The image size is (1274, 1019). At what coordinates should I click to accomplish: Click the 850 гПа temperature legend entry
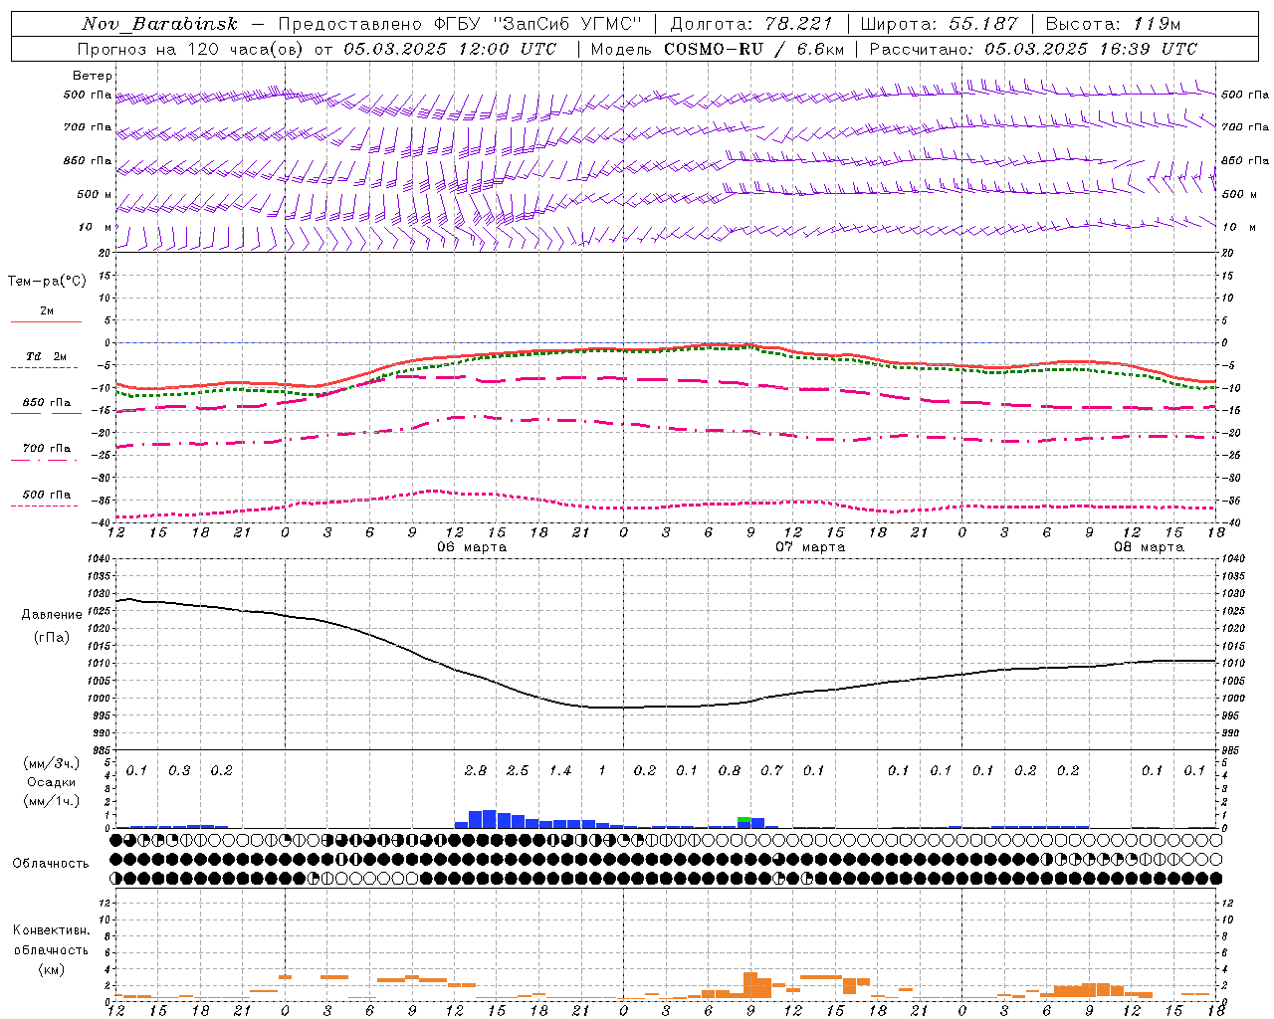(x=46, y=403)
